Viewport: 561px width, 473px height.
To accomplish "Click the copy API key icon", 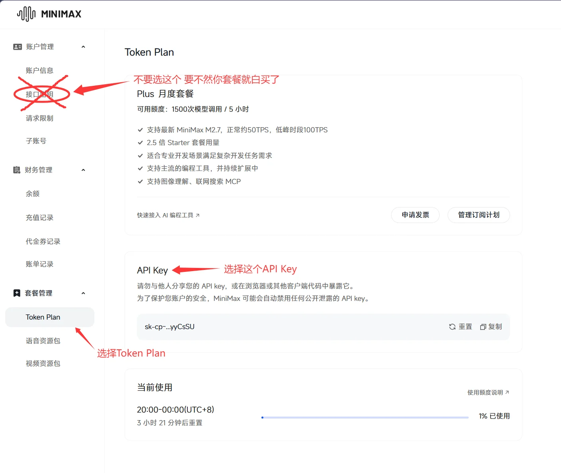I will (483, 327).
